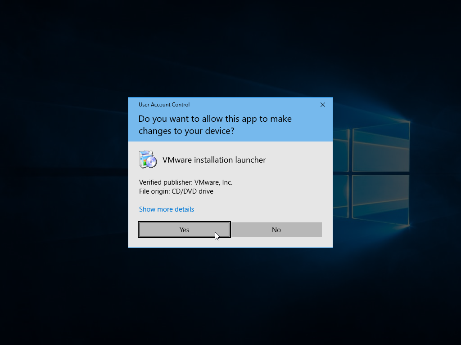Viewport: 461px width, 345px height.
Task: Click the User Account Control title text
Action: (164, 105)
